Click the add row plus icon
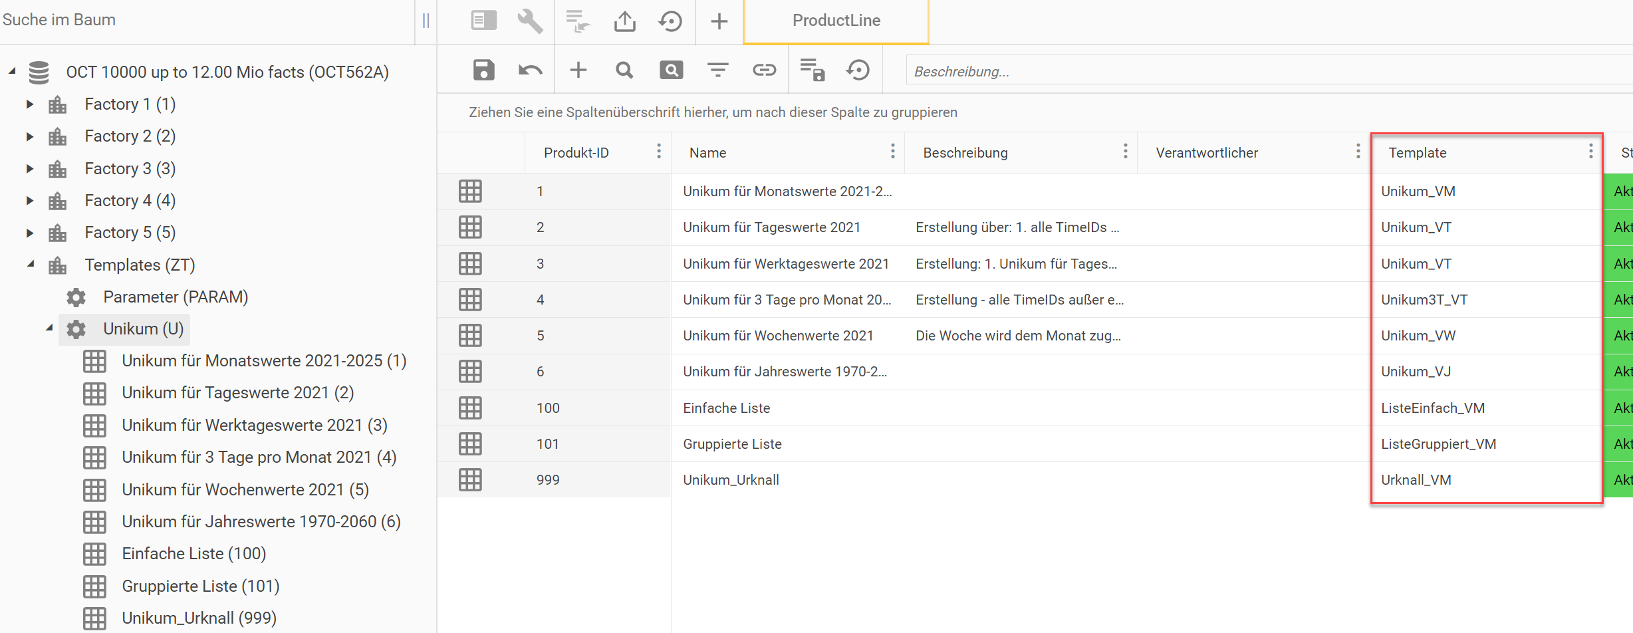 (x=578, y=70)
